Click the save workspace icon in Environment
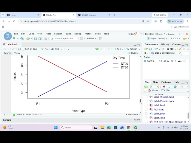The image size is (191, 143). [150, 49]
